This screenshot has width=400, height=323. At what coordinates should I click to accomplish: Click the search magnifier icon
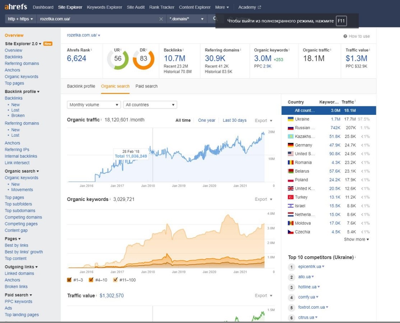coord(215,19)
